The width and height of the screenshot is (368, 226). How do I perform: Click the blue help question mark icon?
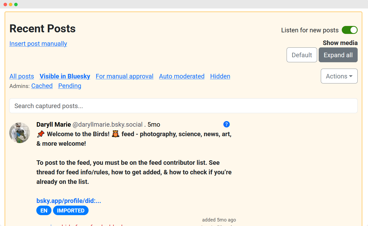[x=226, y=124]
